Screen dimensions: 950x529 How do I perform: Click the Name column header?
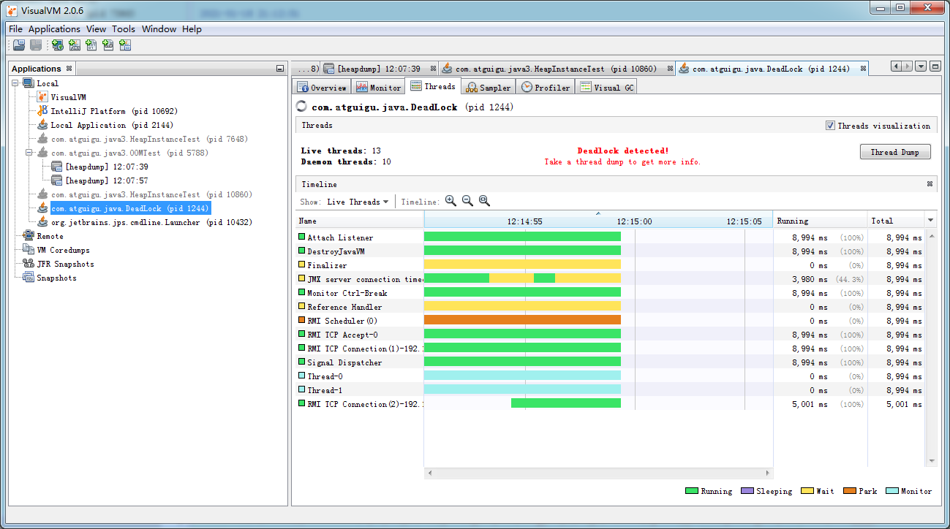(x=359, y=221)
